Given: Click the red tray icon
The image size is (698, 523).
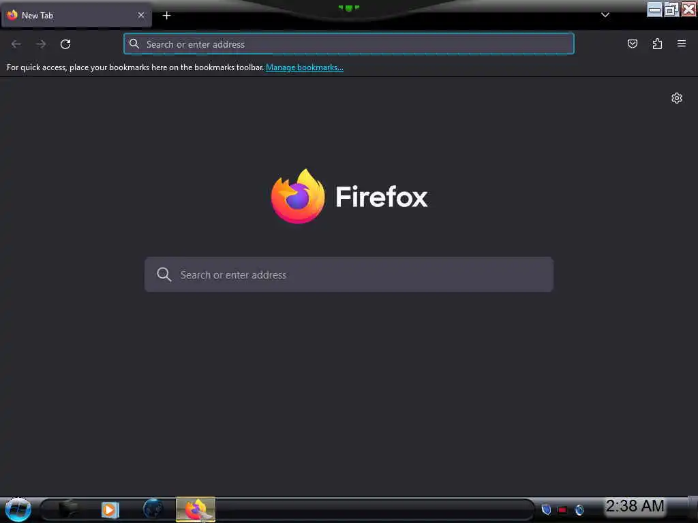Looking at the screenshot, I should click(x=562, y=510).
